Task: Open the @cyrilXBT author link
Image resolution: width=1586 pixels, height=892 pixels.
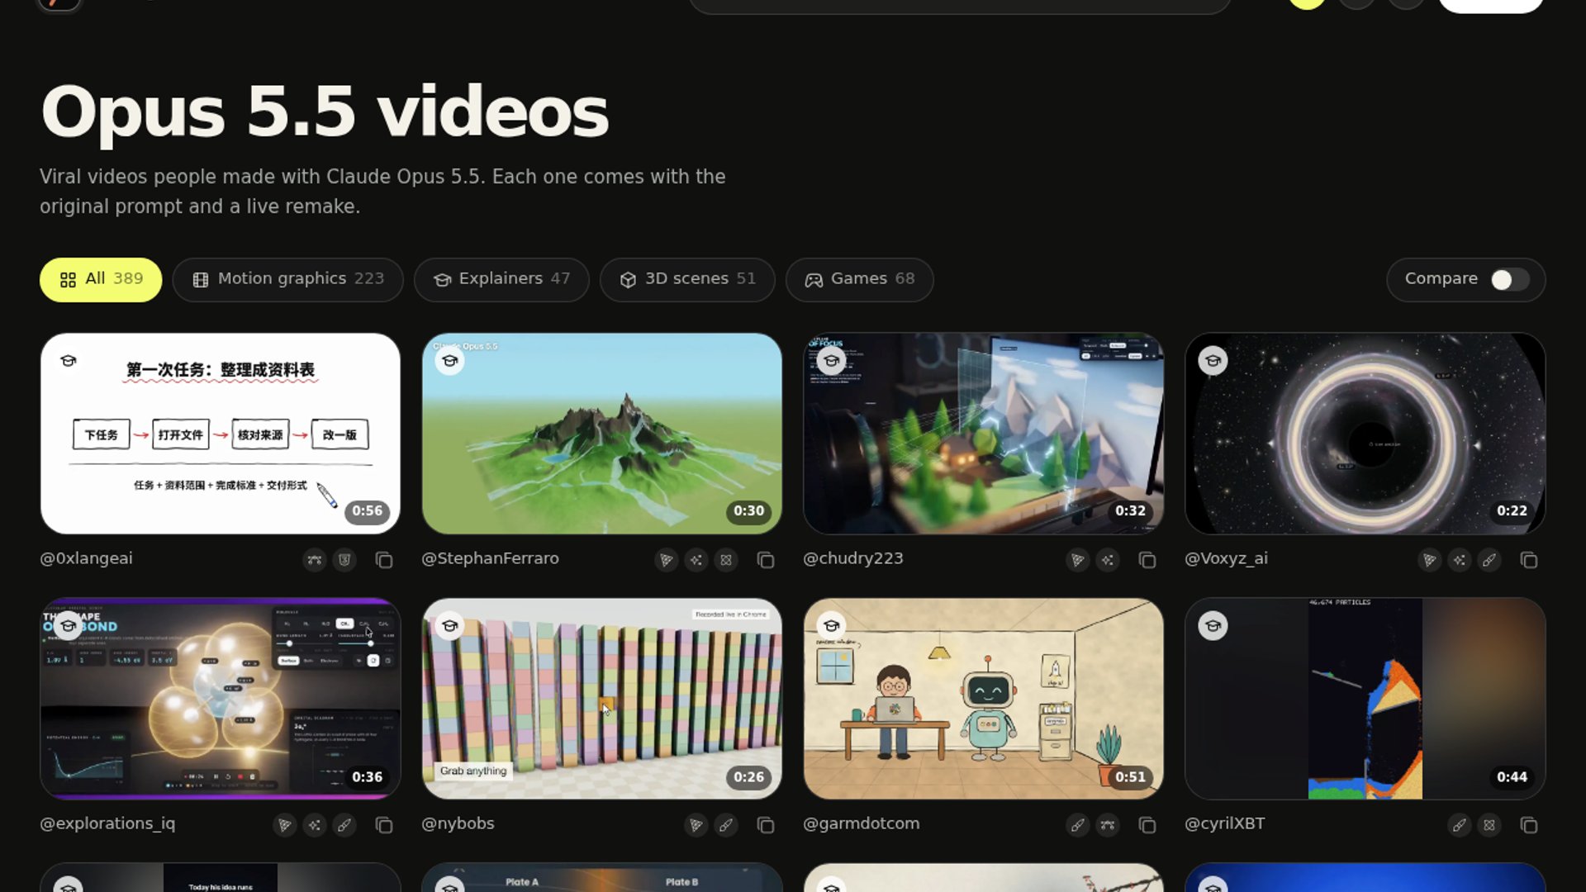Action: click(1224, 823)
